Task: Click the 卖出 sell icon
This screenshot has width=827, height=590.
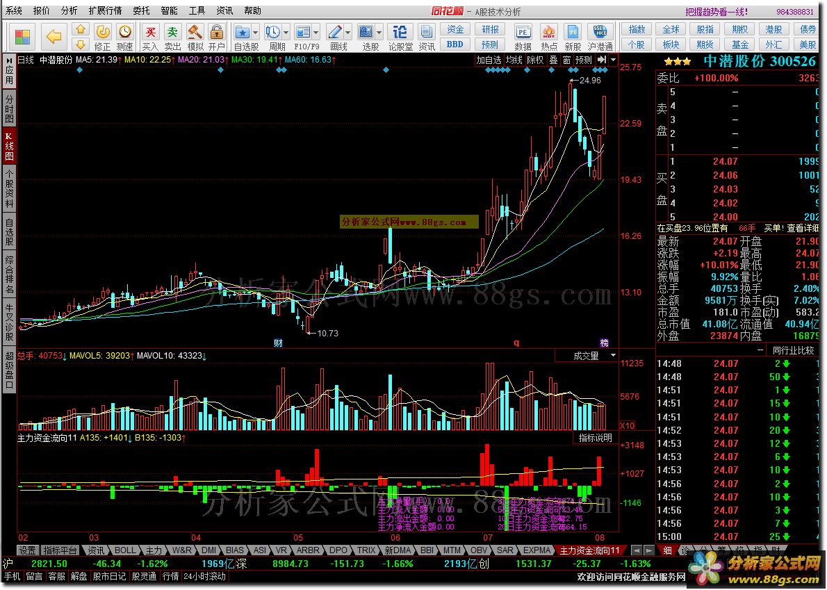Action: [172, 32]
